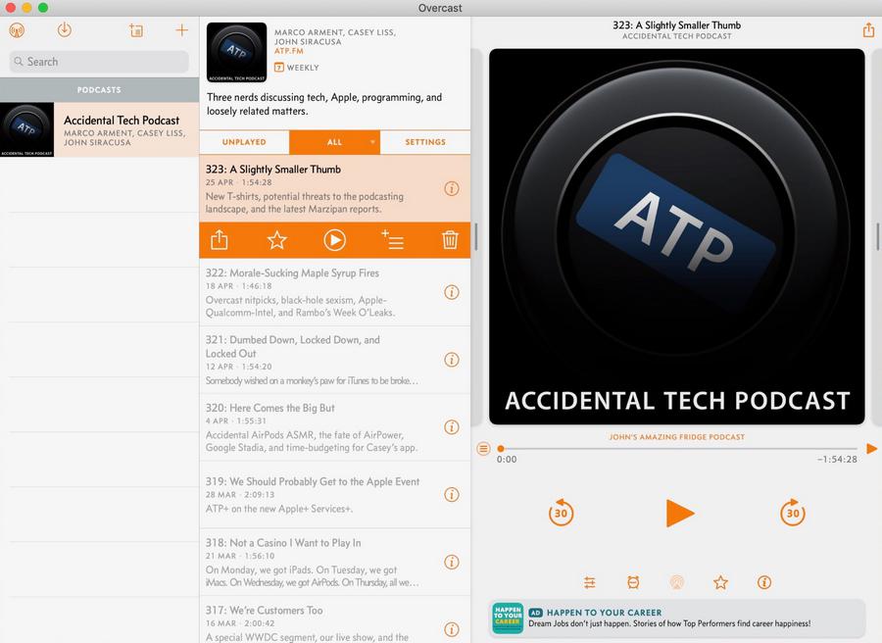Open episode info icon in player controls
This screenshot has width=882, height=643.
pos(763,583)
